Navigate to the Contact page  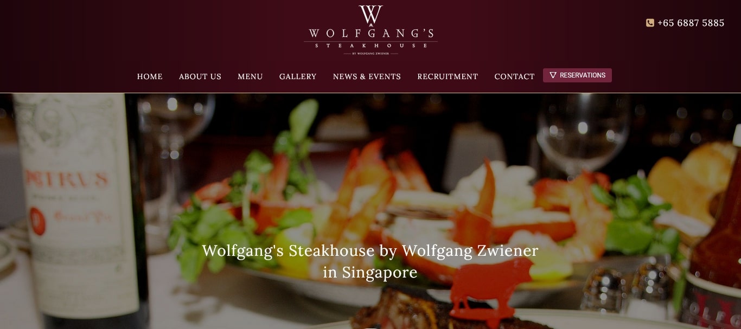[514, 76]
